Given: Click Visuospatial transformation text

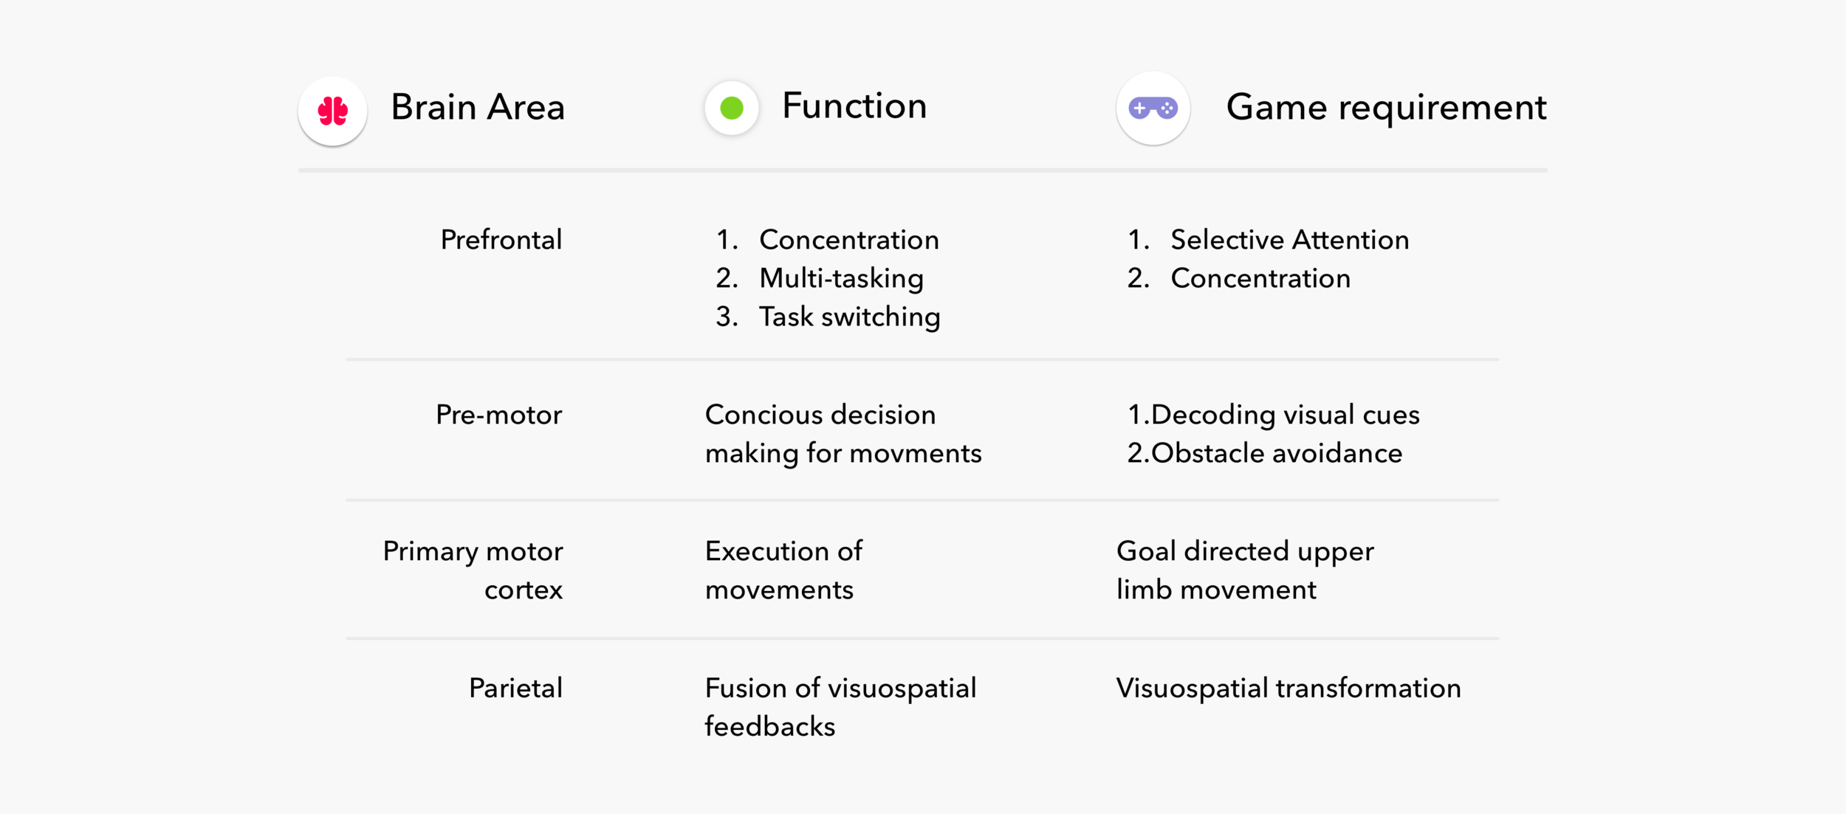Looking at the screenshot, I should (1289, 688).
